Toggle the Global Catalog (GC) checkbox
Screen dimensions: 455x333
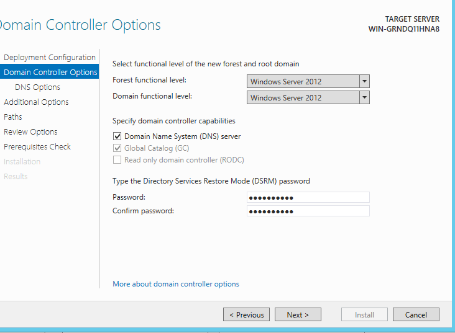click(x=117, y=148)
